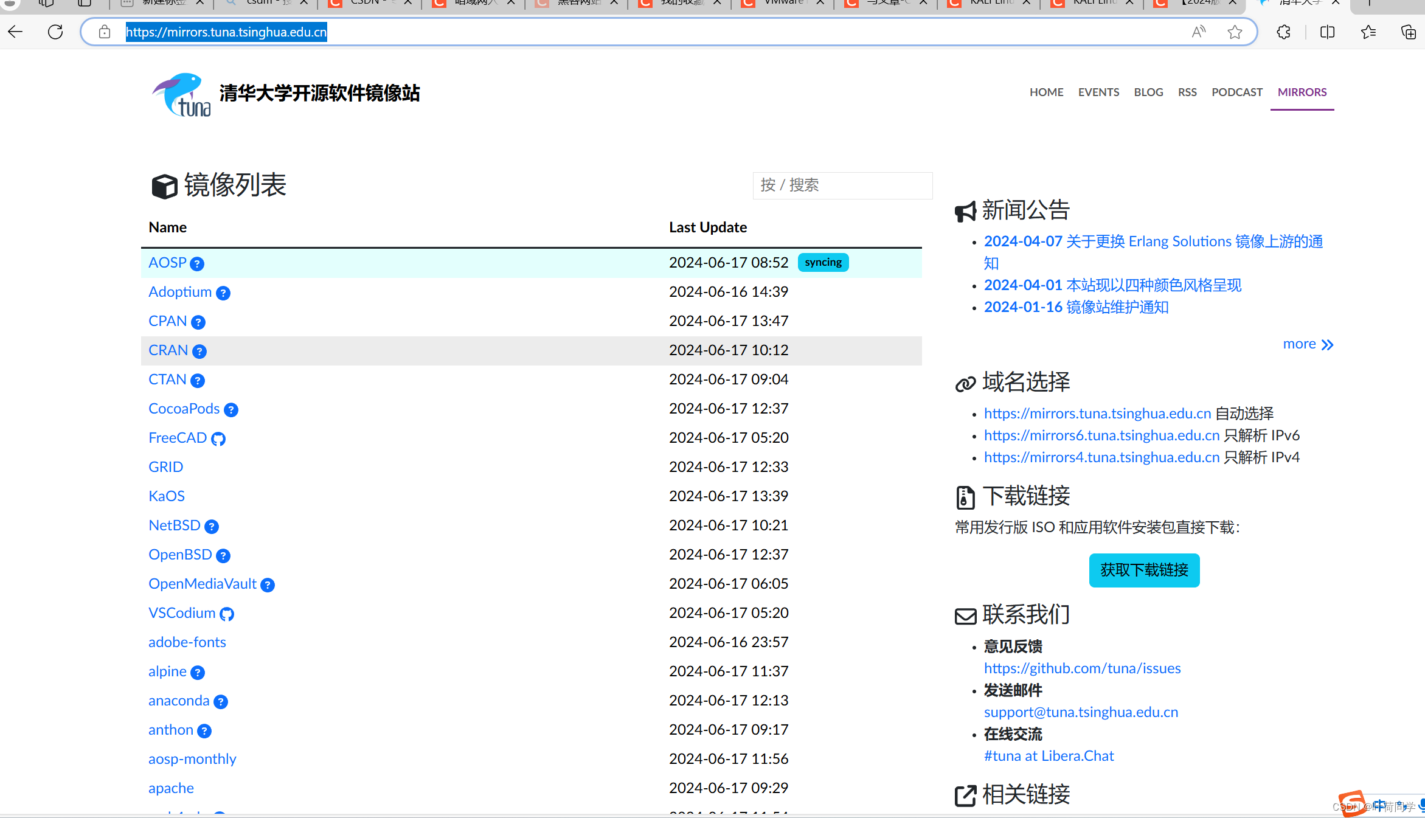Click the read aloud icon in address bar

point(1199,32)
